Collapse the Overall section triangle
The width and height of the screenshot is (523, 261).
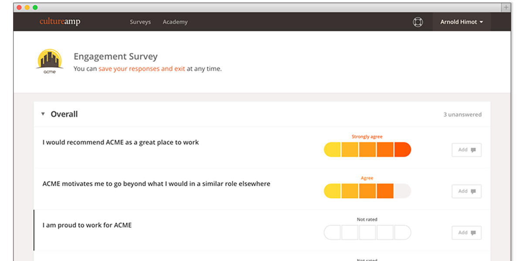pos(43,114)
